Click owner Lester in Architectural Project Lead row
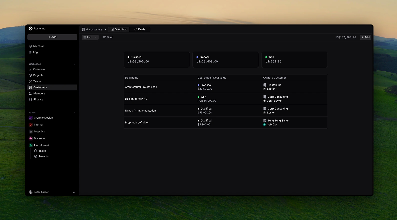 click(x=269, y=89)
